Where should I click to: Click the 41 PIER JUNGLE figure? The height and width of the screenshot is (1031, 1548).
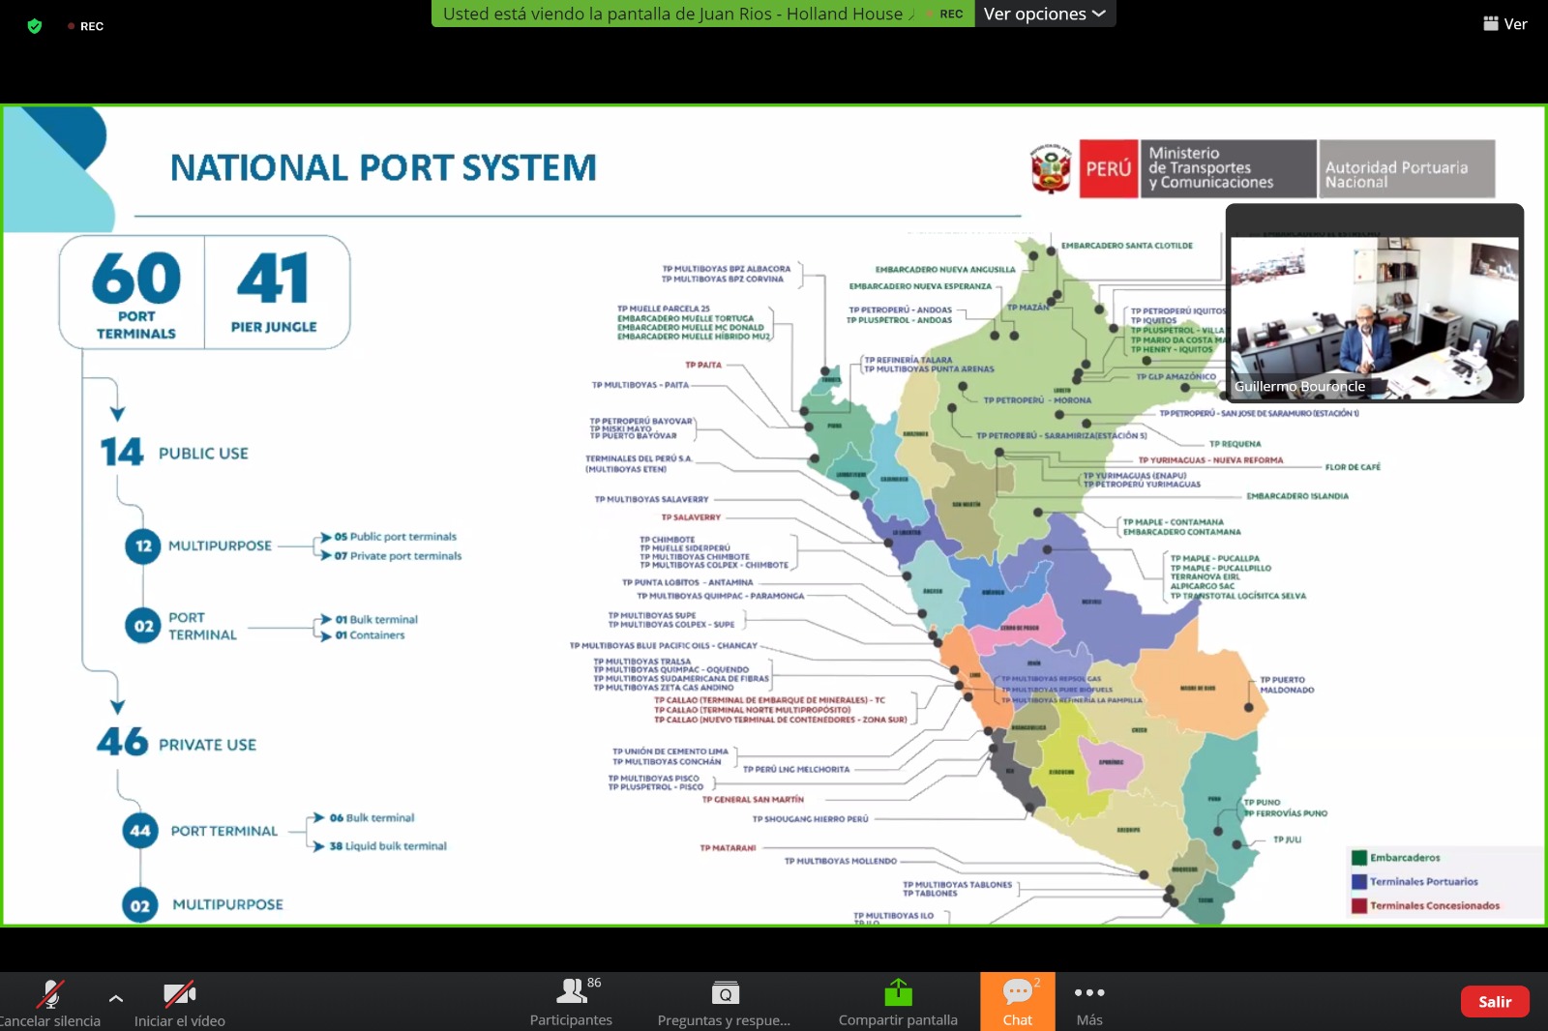[x=274, y=291]
